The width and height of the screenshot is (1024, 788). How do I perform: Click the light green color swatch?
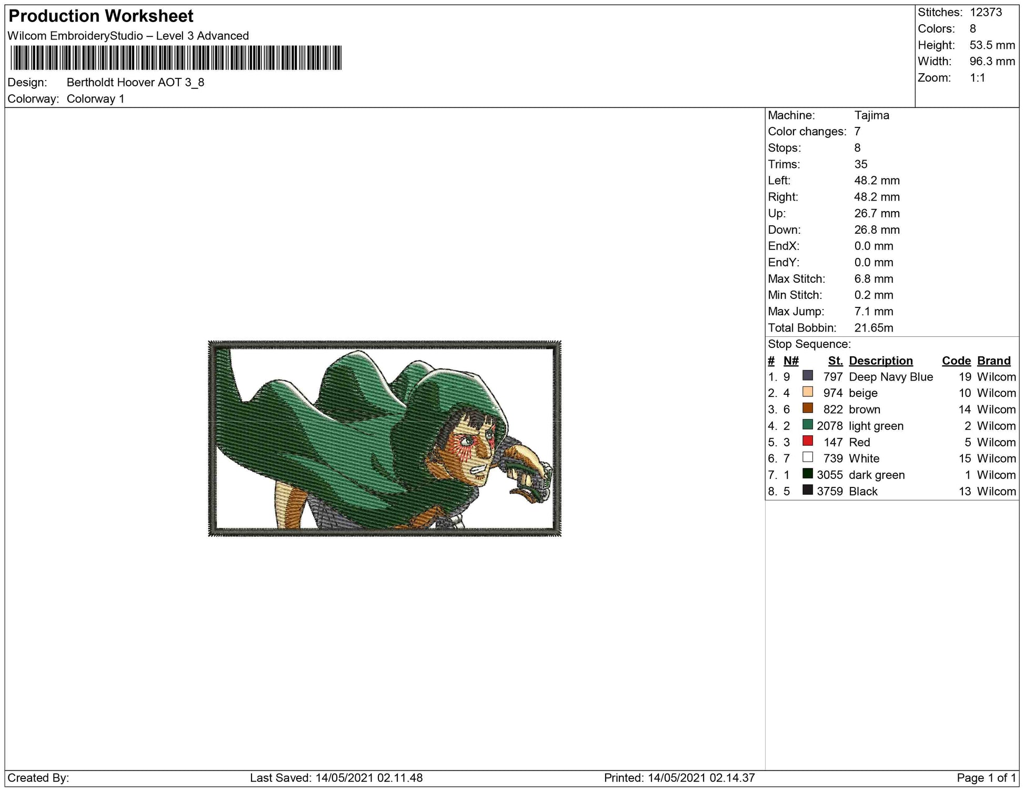[x=807, y=425]
